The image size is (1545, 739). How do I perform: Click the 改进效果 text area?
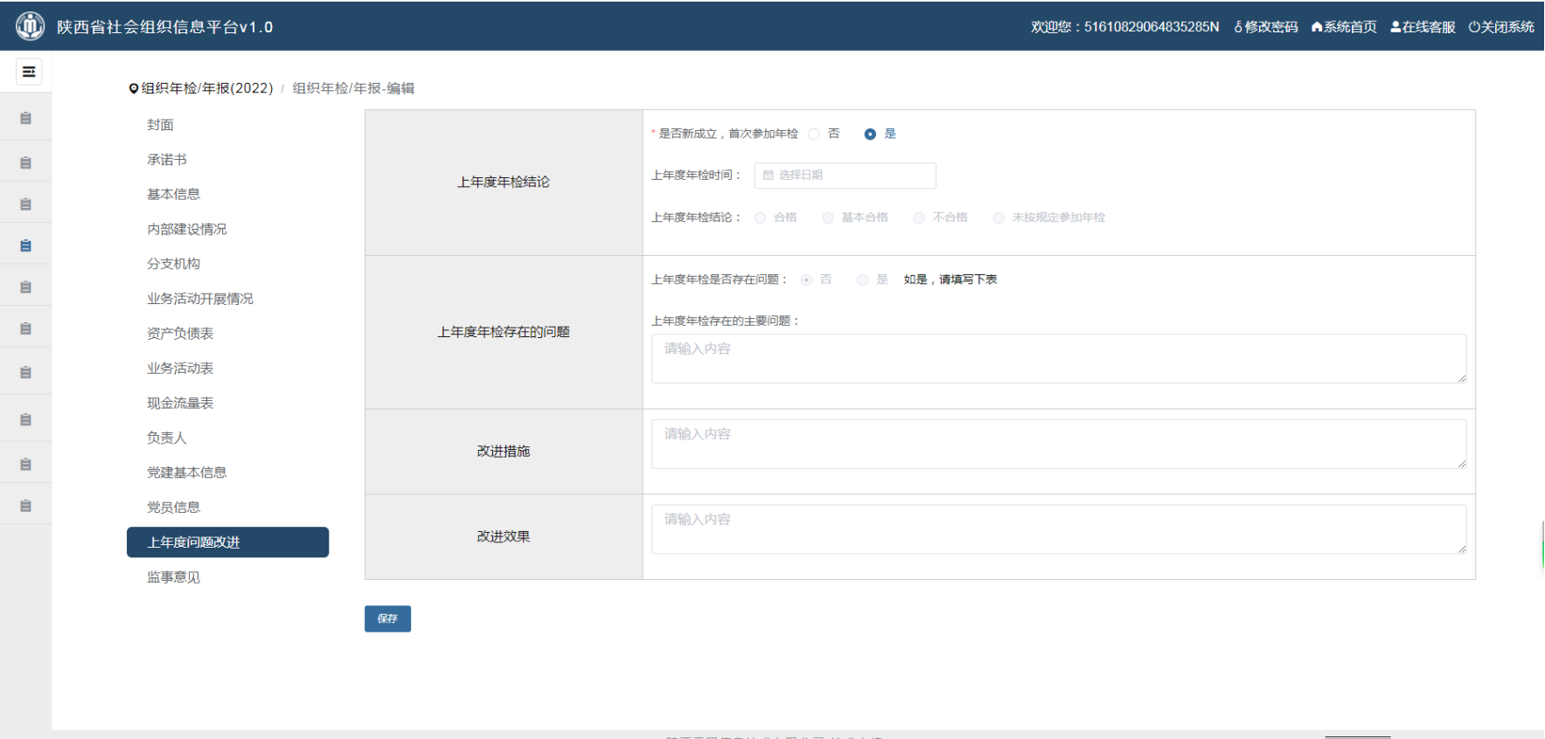pos(1058,529)
